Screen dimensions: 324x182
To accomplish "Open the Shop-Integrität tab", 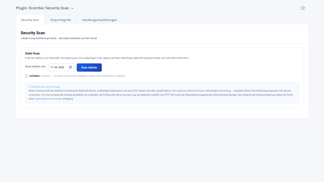I will 60,20.
